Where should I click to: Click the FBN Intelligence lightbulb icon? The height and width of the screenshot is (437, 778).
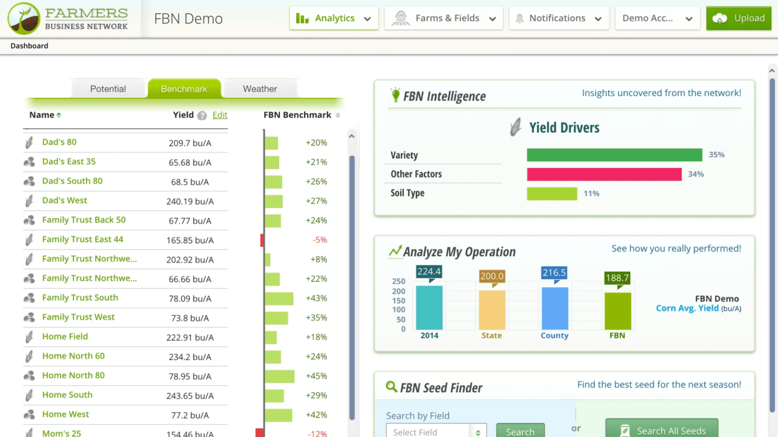[x=395, y=95]
